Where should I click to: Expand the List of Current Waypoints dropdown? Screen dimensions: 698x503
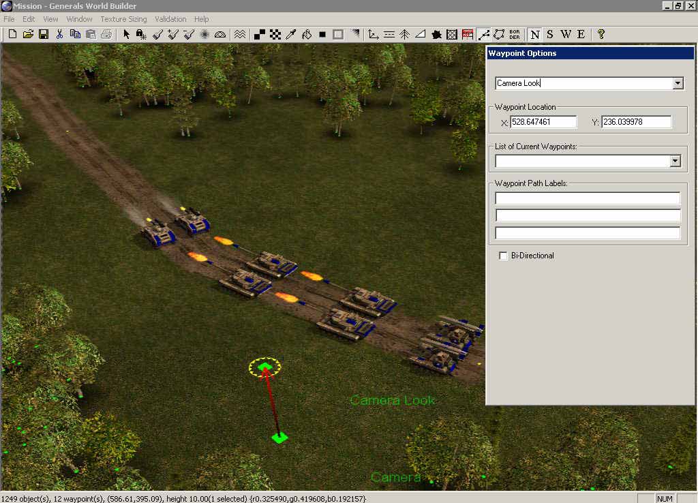point(676,161)
